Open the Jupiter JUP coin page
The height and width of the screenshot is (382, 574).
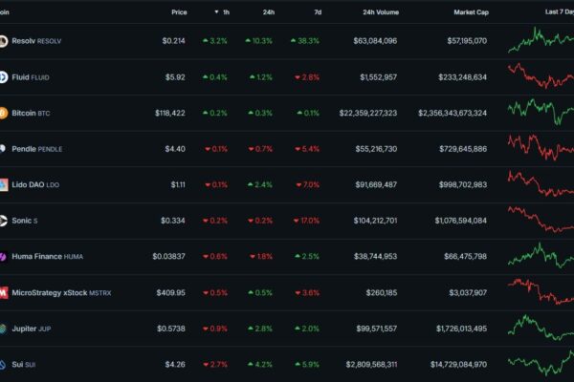pyautogui.click(x=32, y=329)
